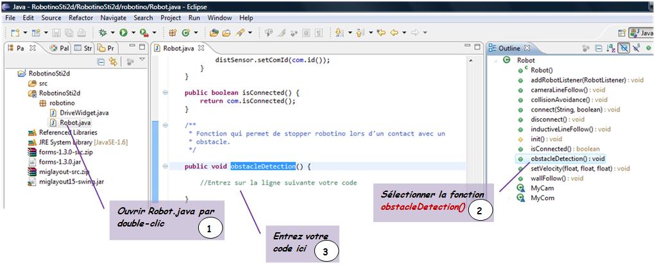Switch to the Outline view tab
The height and width of the screenshot is (265, 655).
tap(509, 48)
